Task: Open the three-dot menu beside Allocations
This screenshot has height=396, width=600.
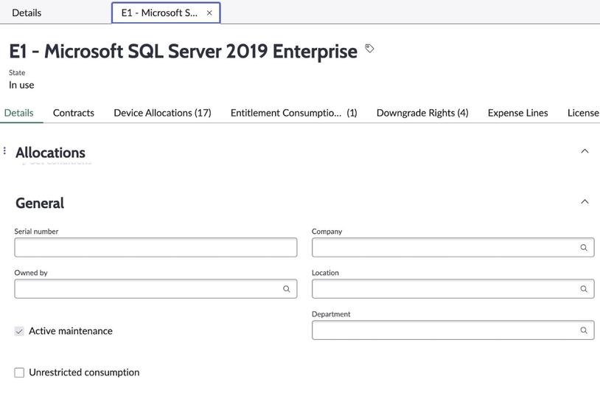Action: [4, 151]
